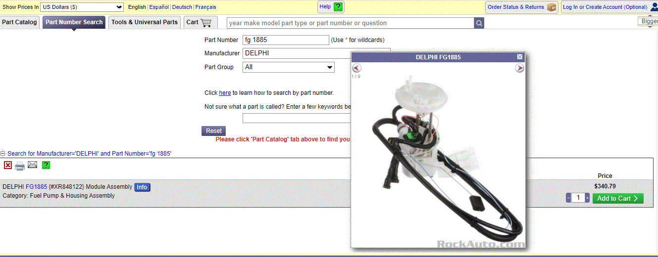
Task: Open Tools & Universal Parts tab
Action: tap(145, 22)
